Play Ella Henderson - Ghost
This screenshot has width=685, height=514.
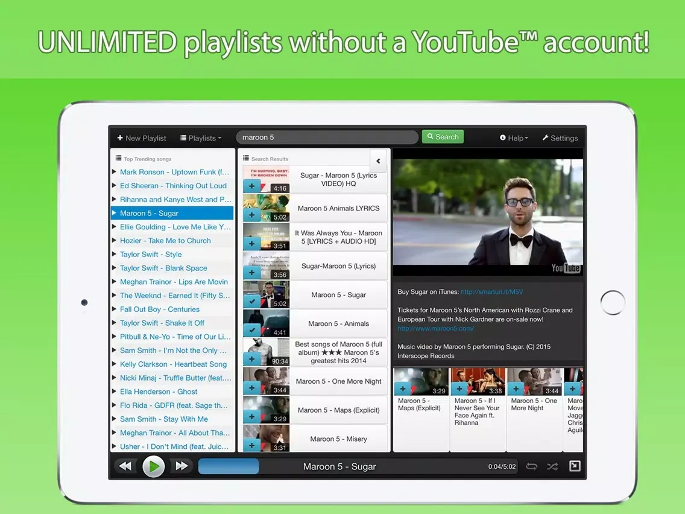(x=172, y=392)
